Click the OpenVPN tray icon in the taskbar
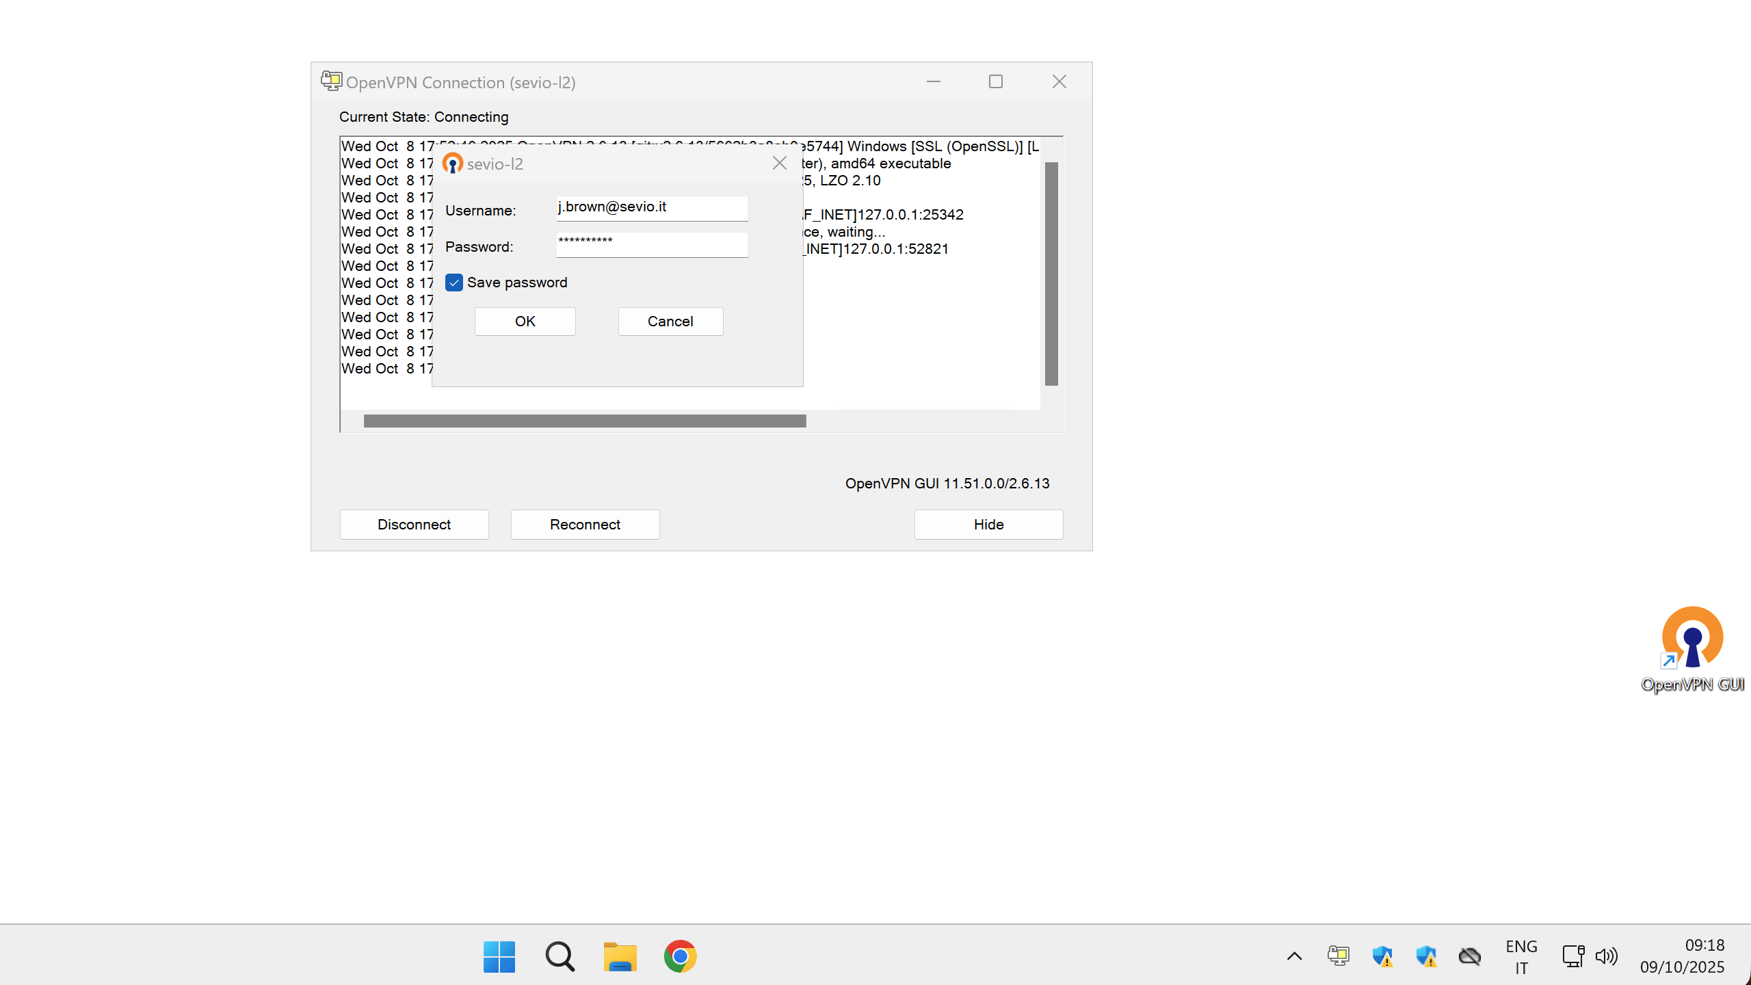This screenshot has height=985, width=1751. point(1339,956)
